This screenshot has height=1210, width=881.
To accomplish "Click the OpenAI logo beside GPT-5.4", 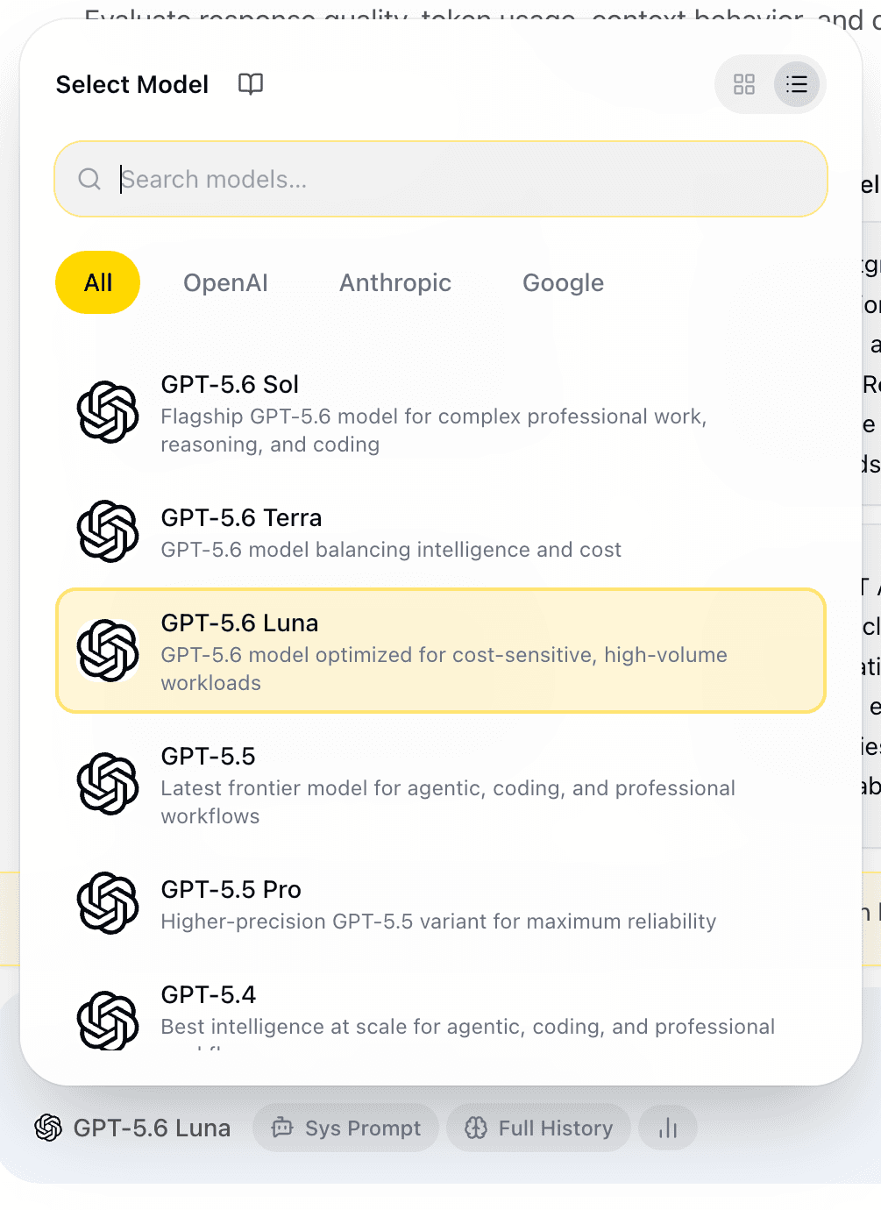I will [x=108, y=1021].
